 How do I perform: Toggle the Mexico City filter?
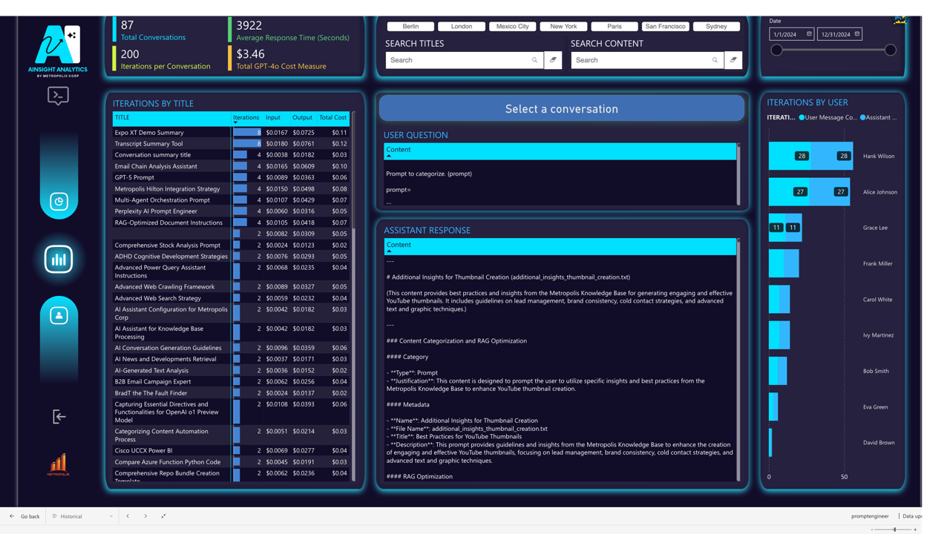[x=513, y=26]
